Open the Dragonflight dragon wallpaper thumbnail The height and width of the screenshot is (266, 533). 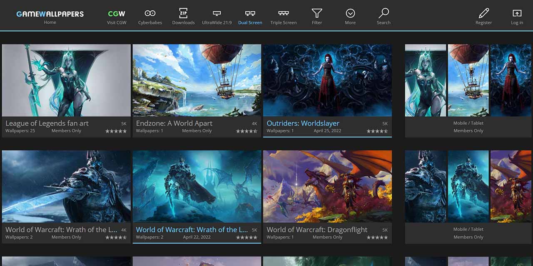point(327,186)
